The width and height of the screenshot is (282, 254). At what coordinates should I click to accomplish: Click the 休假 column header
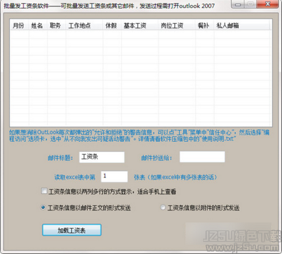[x=112, y=25]
